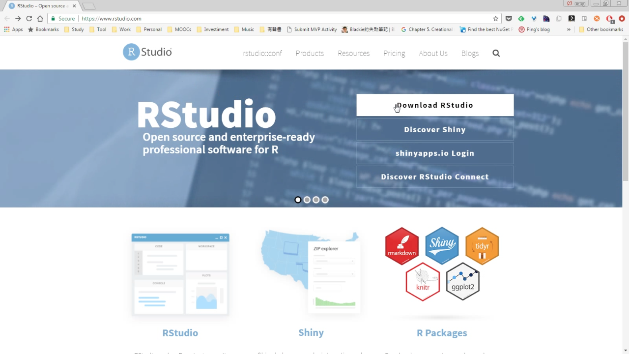Open the About Us nav menu
This screenshot has height=354, width=629.
pos(433,53)
